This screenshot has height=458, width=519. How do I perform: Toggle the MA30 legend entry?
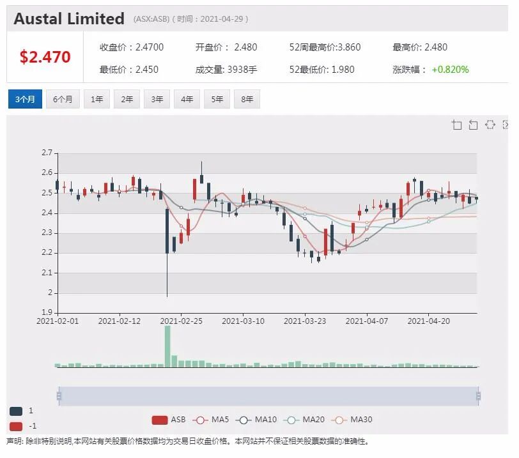(x=352, y=420)
